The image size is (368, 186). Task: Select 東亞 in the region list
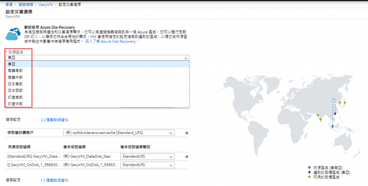(x=97, y=64)
